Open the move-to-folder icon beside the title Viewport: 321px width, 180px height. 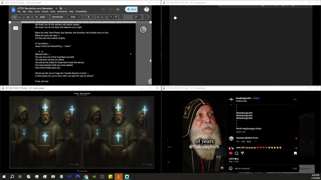[x=61, y=8]
